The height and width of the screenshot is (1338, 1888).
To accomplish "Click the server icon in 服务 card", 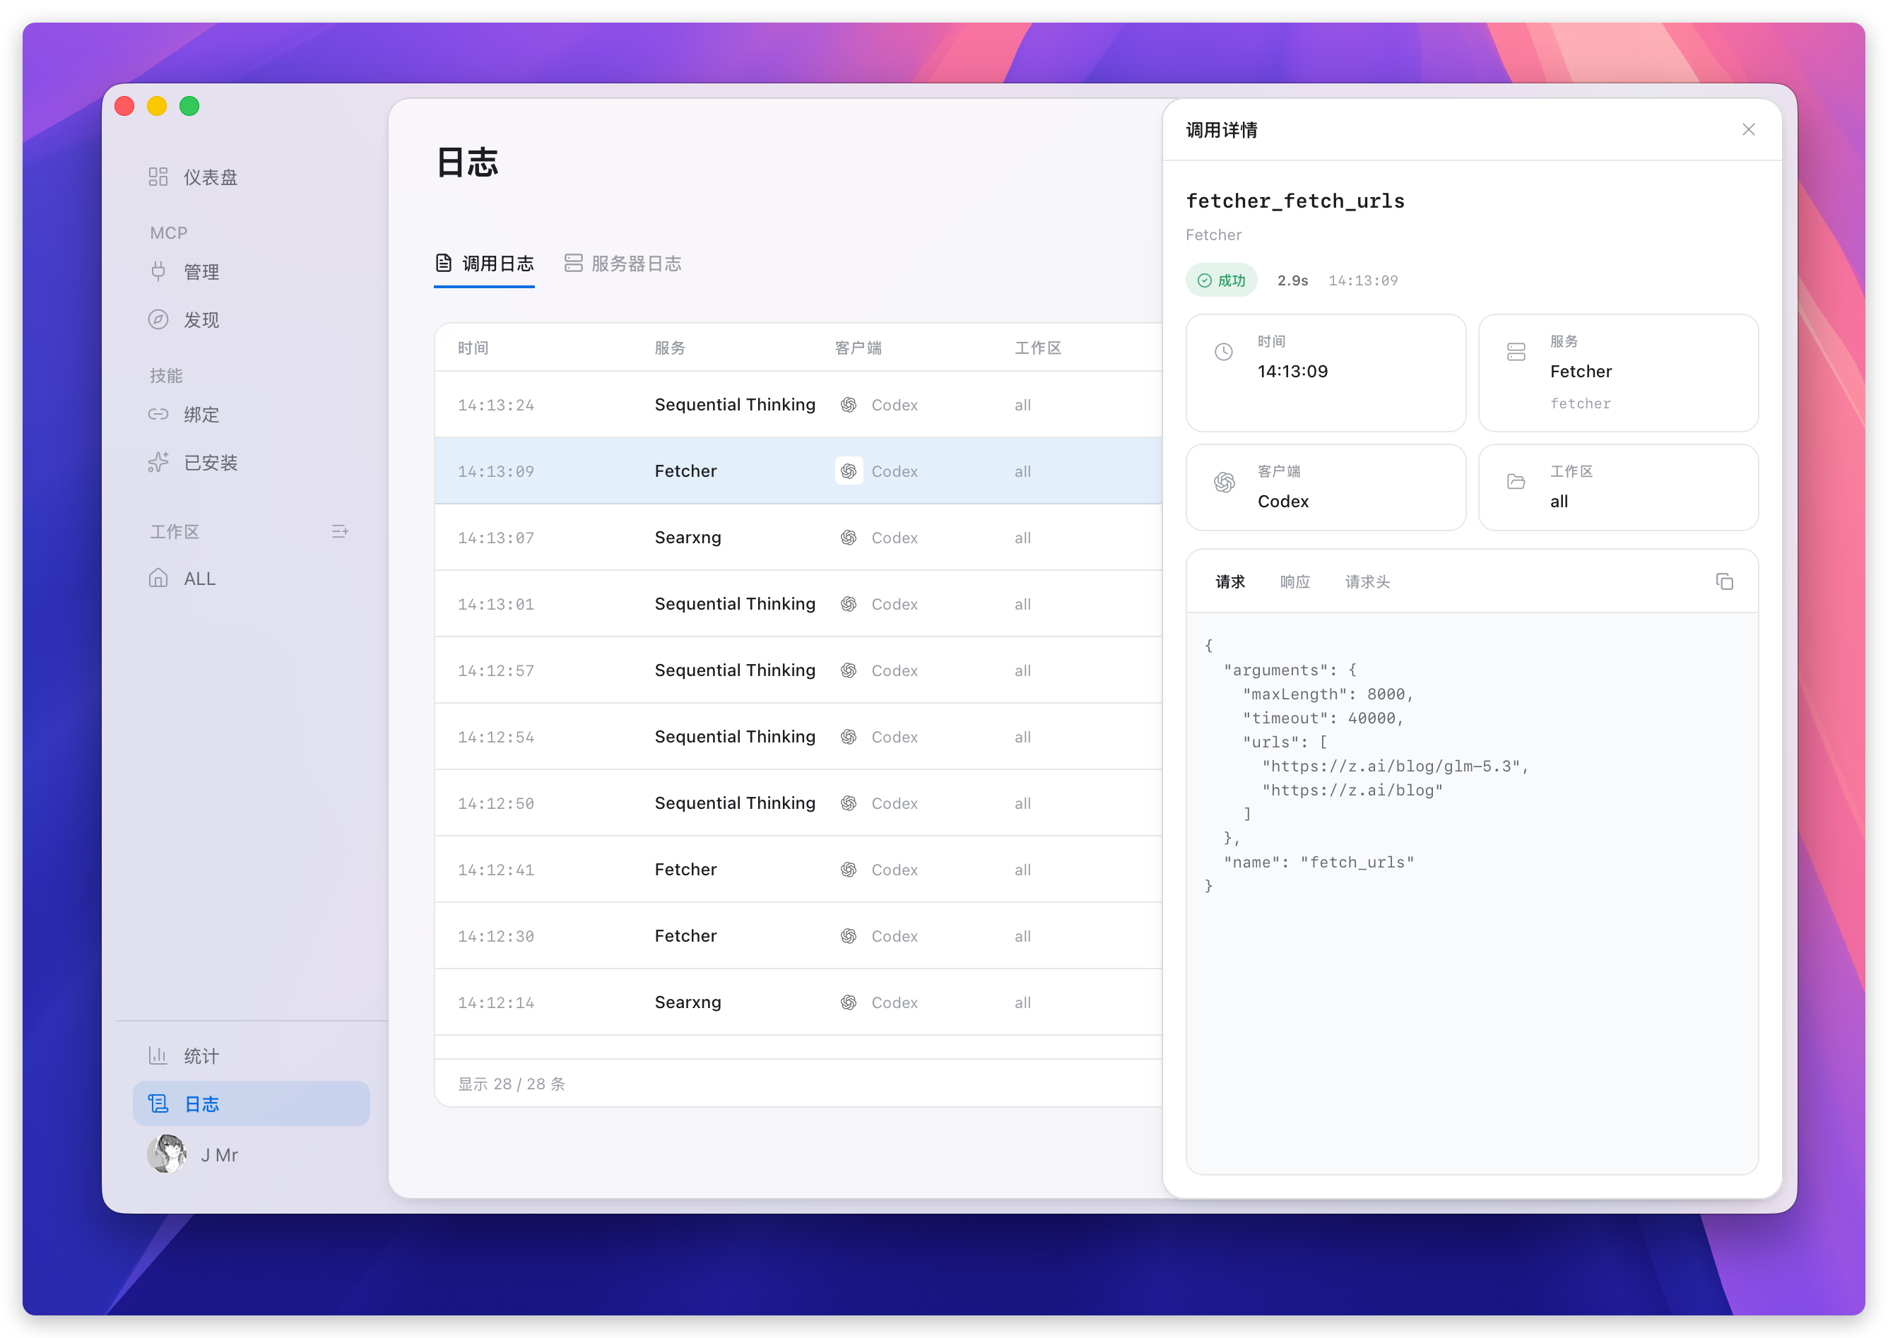I will (x=1516, y=352).
